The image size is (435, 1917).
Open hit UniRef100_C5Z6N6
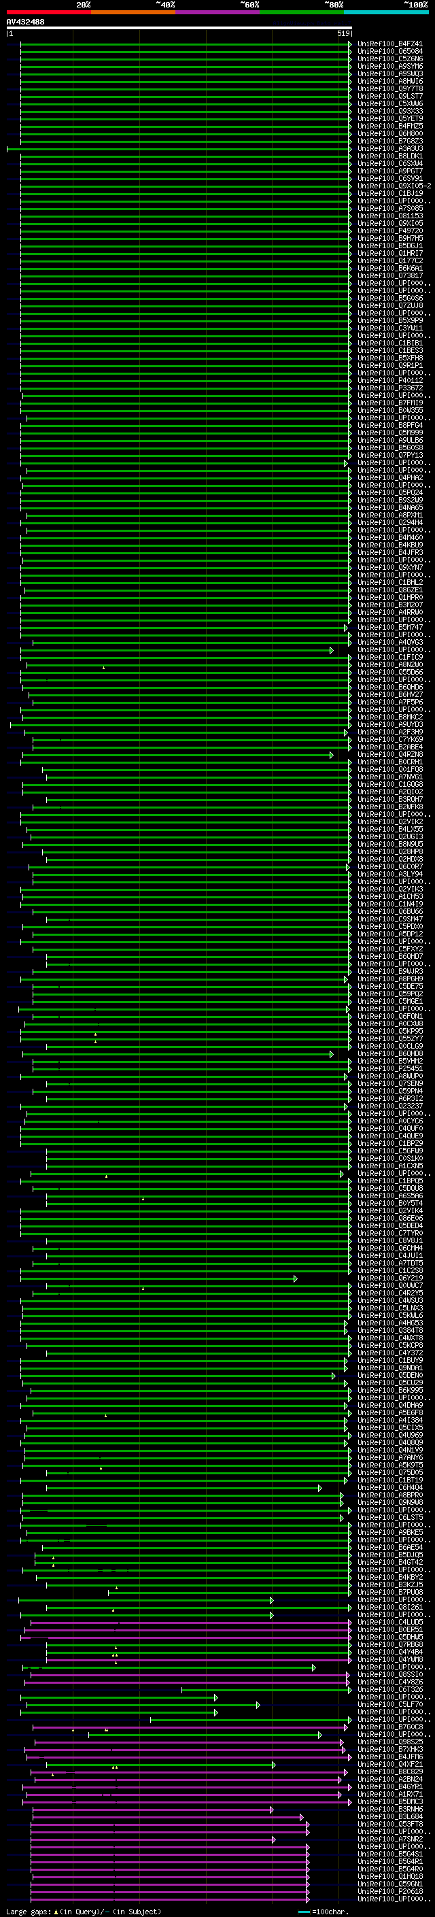389,58
